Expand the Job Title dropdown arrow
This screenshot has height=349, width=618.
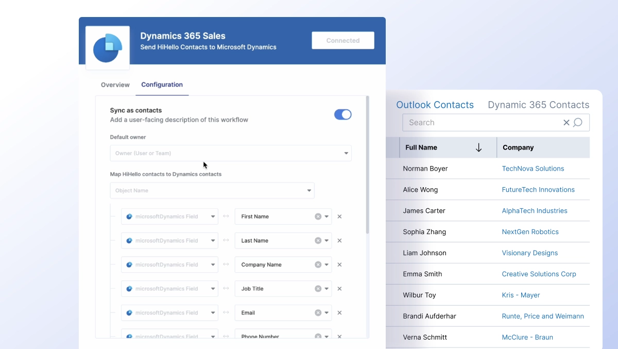click(x=327, y=289)
